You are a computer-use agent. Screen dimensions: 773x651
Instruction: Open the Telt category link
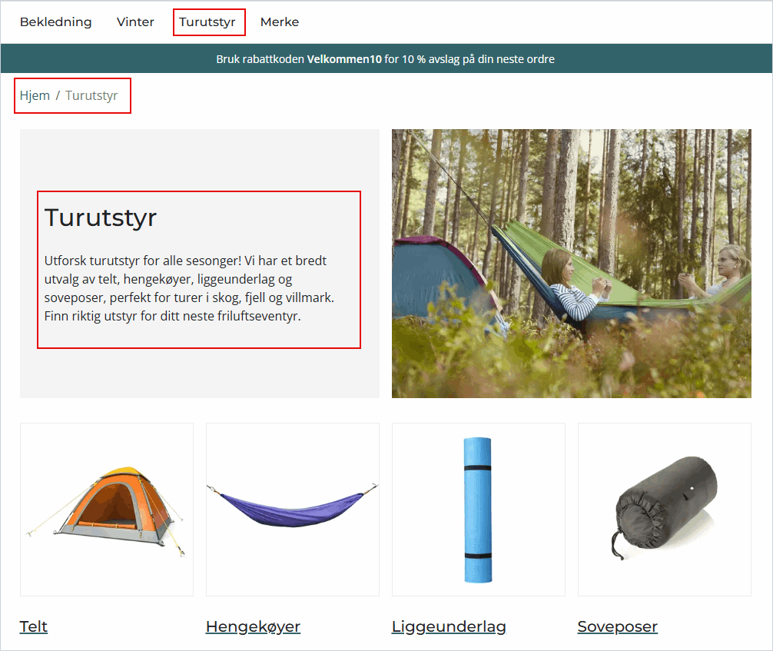pos(34,626)
